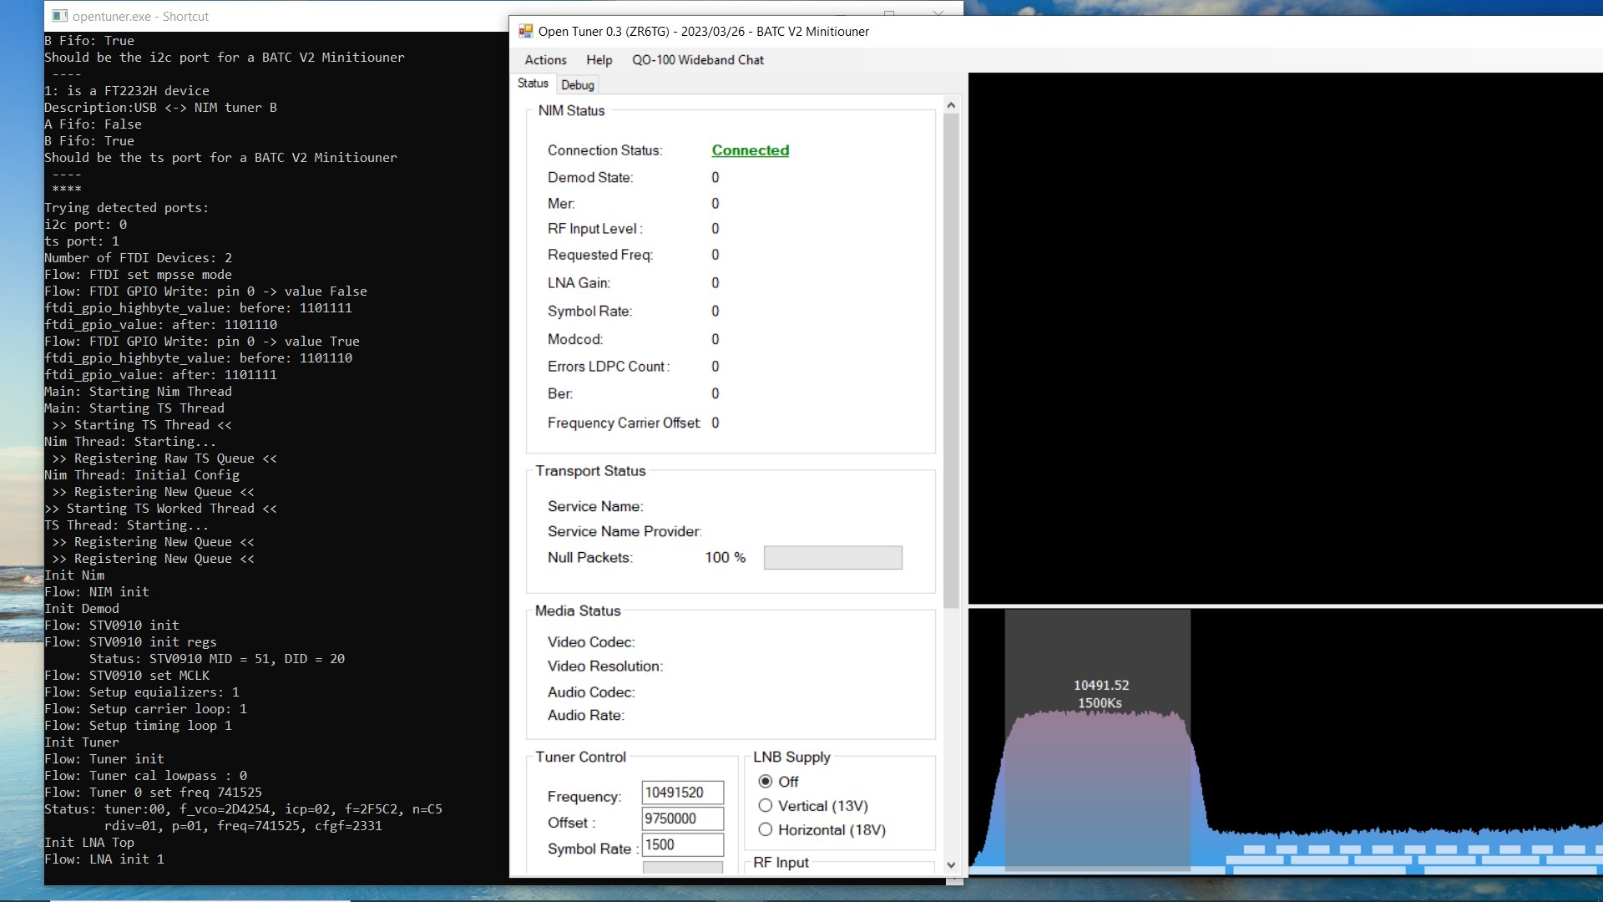Click the Frequency input field
Image resolution: width=1603 pixels, height=902 pixels.
pos(682,793)
